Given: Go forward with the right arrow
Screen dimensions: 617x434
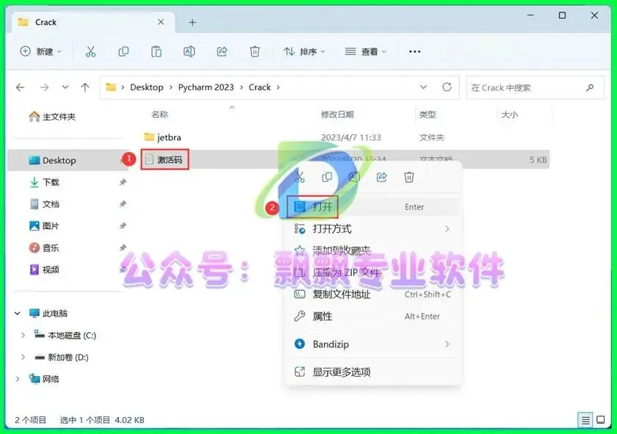Looking at the screenshot, I should [44, 87].
